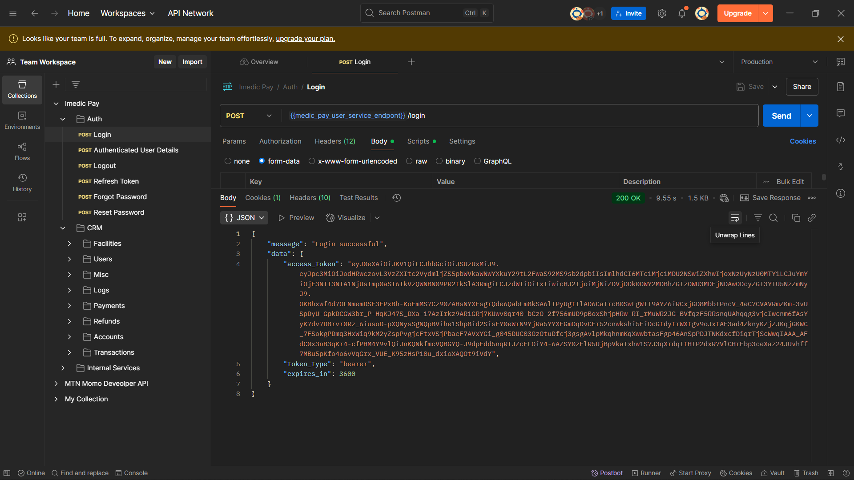Open the environment quick look icon
Image resolution: width=854 pixels, height=480 pixels.
tap(841, 62)
